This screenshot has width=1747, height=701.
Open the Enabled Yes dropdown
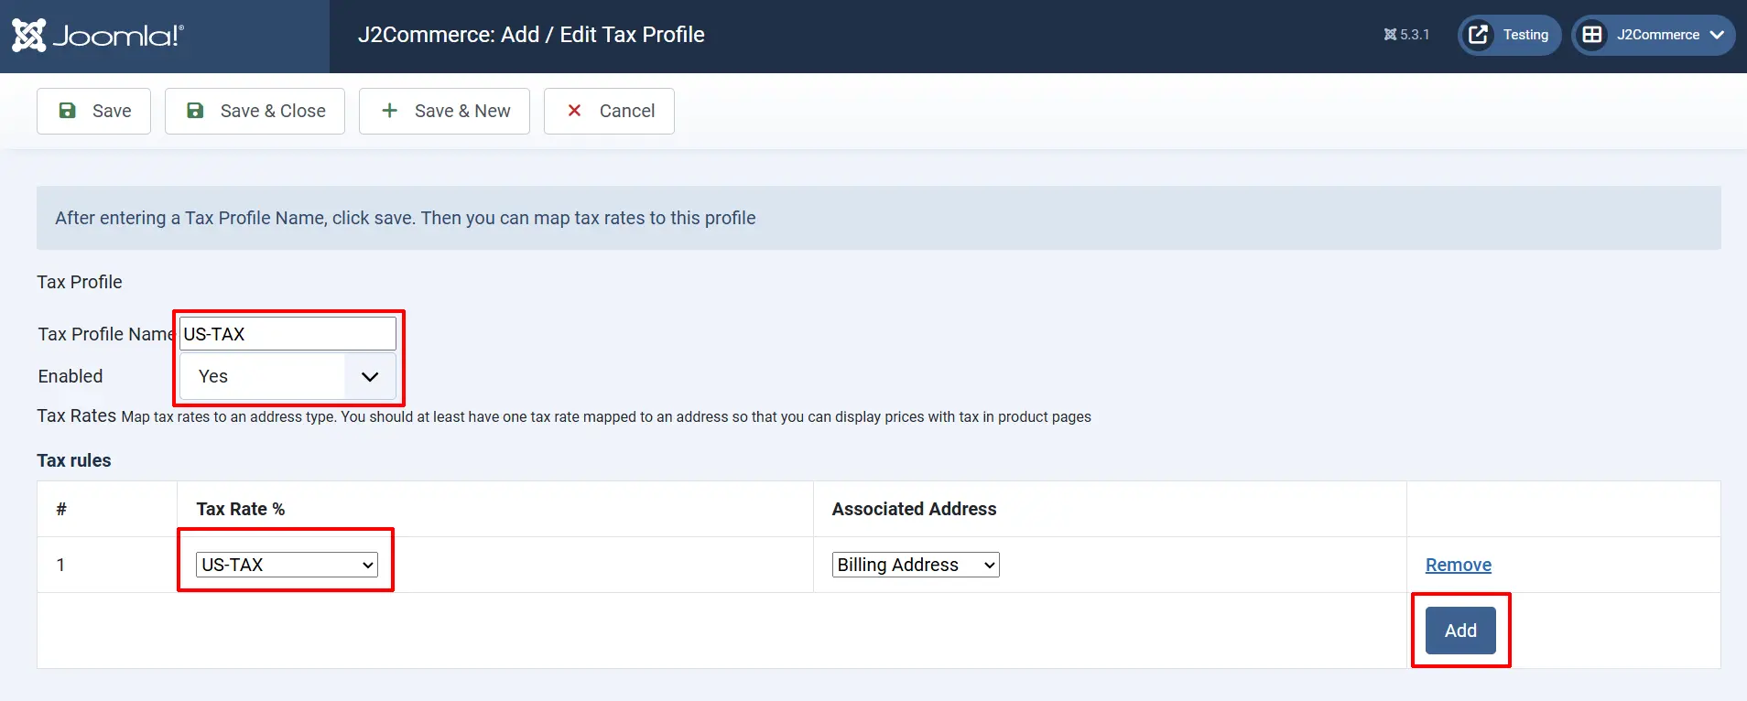pyautogui.click(x=288, y=376)
